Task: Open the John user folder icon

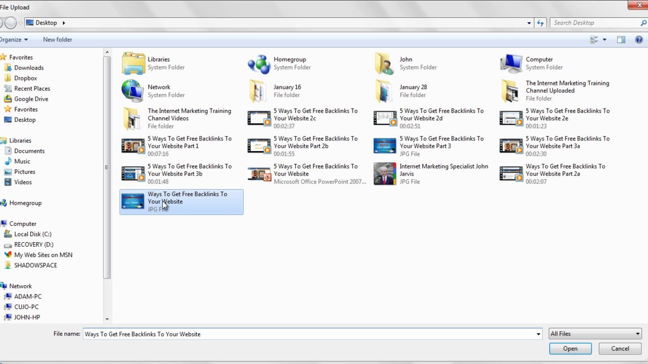Action: coord(385,63)
